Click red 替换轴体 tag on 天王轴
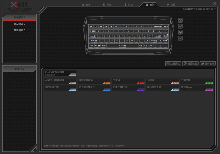Screen dimensions: 220x154 tap(141, 83)
